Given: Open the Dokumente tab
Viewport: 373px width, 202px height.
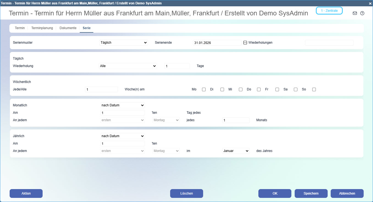Looking at the screenshot, I should tap(68, 28).
